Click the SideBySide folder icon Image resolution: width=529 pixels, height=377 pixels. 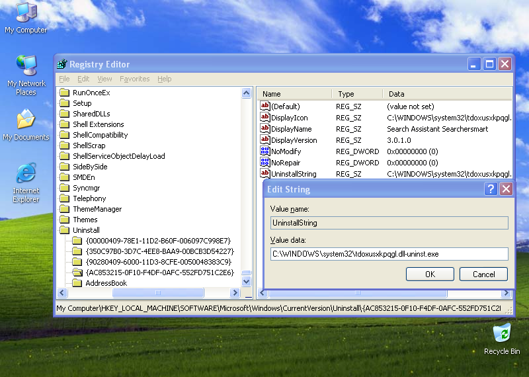[x=64, y=167]
